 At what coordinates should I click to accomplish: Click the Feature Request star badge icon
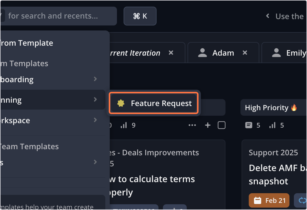tap(121, 103)
